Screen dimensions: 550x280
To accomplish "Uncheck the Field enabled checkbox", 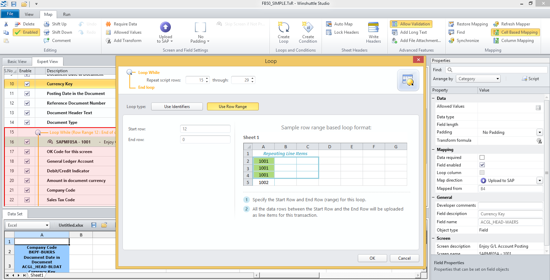I will 482,165.
